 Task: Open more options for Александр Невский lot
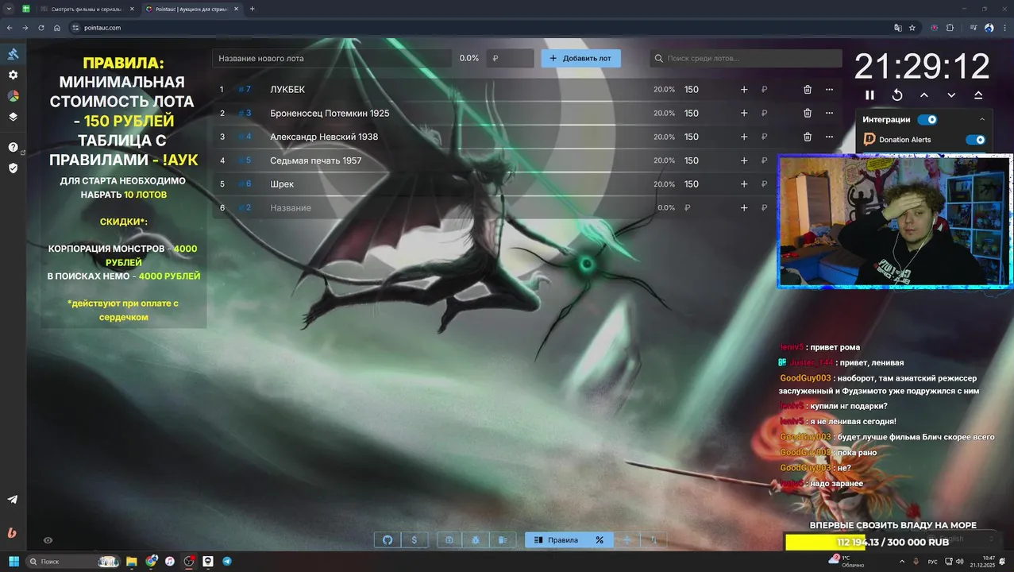[x=829, y=137]
